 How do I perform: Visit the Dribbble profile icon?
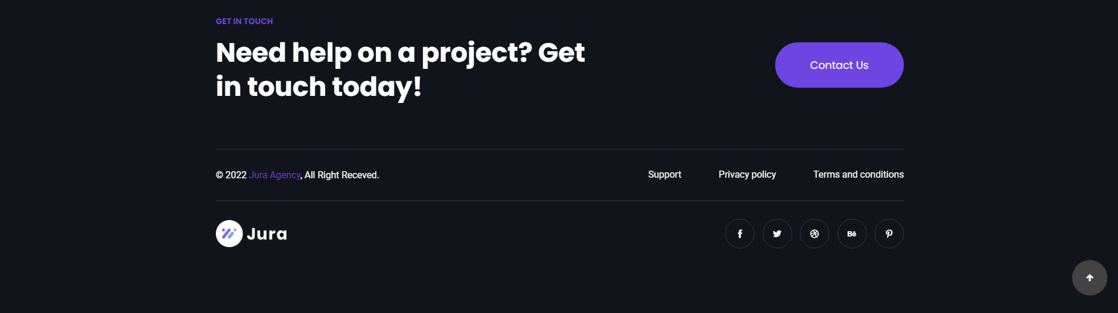815,234
